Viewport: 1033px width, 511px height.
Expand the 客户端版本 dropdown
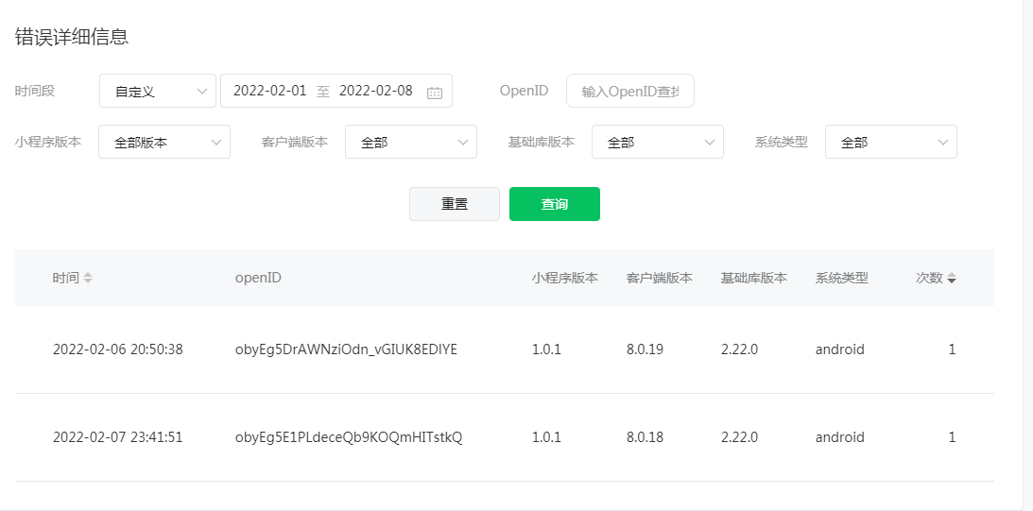(411, 142)
